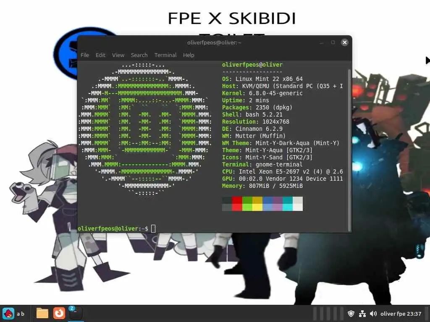Select the terminal icon in taskbar
This screenshot has height=322, width=430.
(x=76, y=314)
